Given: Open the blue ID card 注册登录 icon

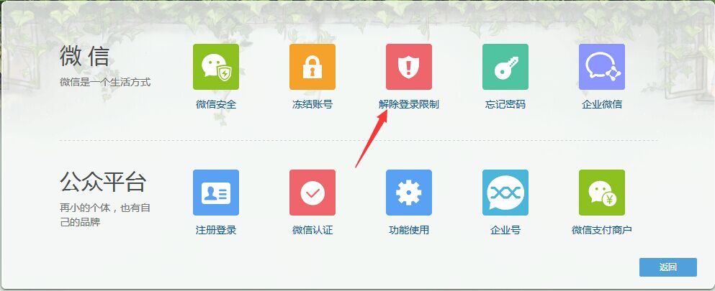Looking at the screenshot, I should click(x=216, y=193).
